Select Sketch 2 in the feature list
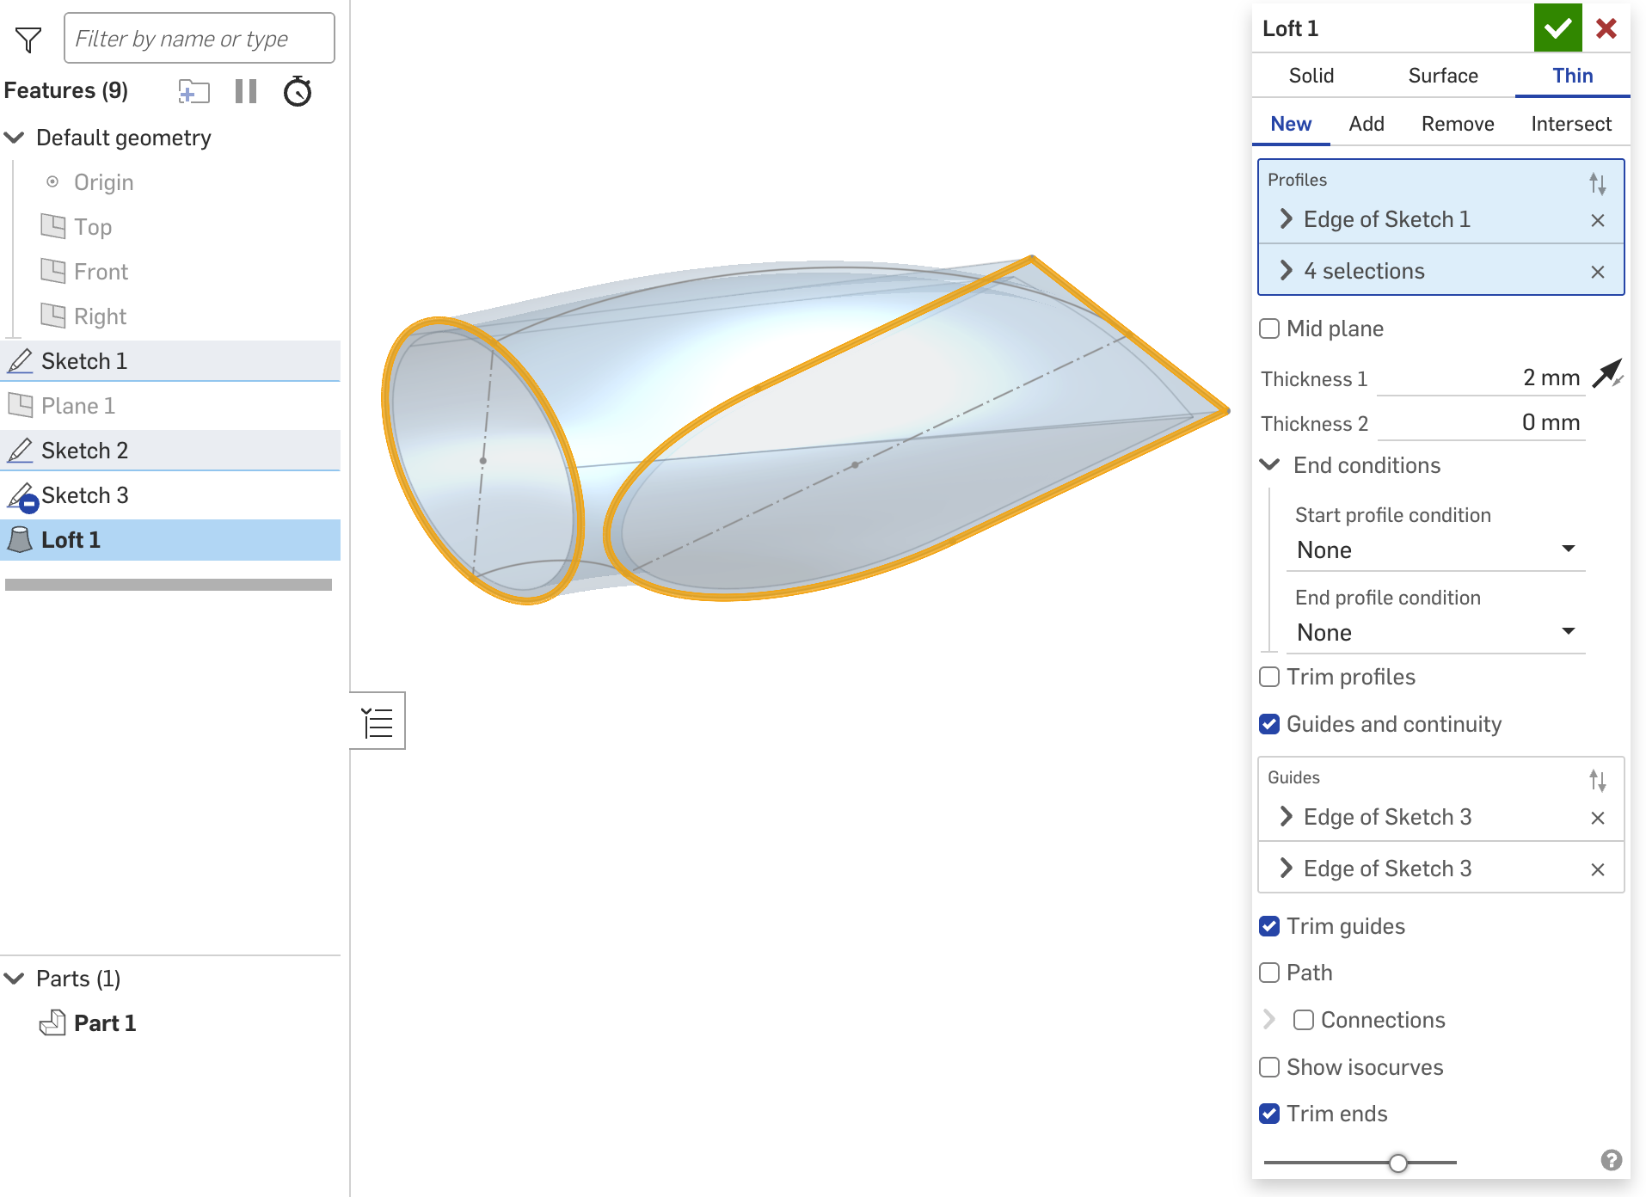 click(x=170, y=451)
